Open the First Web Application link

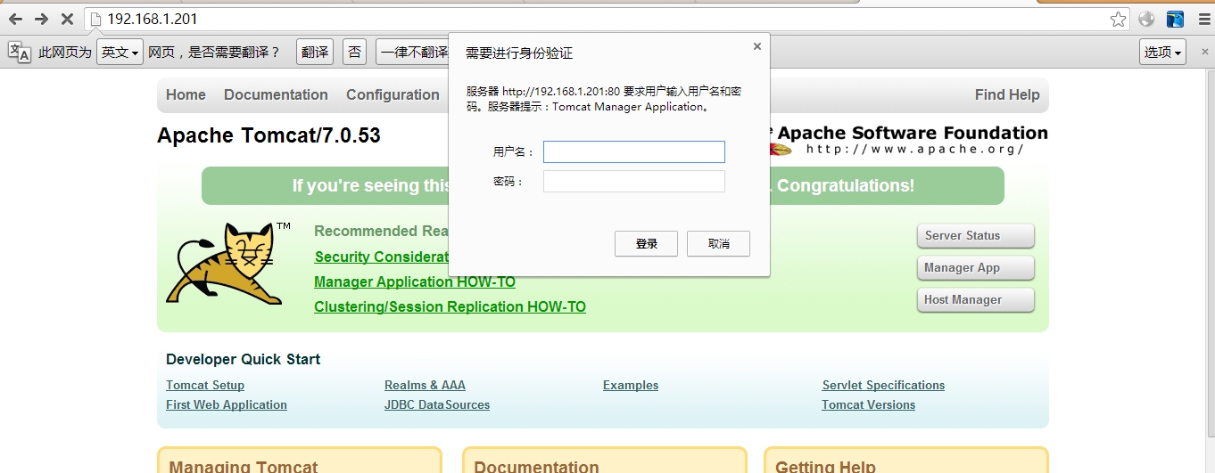(x=227, y=405)
